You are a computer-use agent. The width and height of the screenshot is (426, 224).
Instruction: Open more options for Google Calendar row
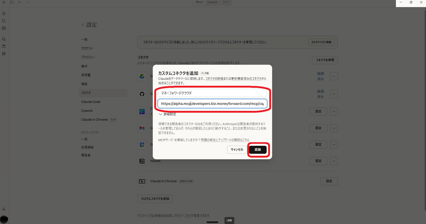334,145
